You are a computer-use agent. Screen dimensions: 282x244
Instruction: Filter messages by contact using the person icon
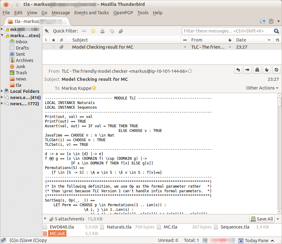click(x=102, y=31)
